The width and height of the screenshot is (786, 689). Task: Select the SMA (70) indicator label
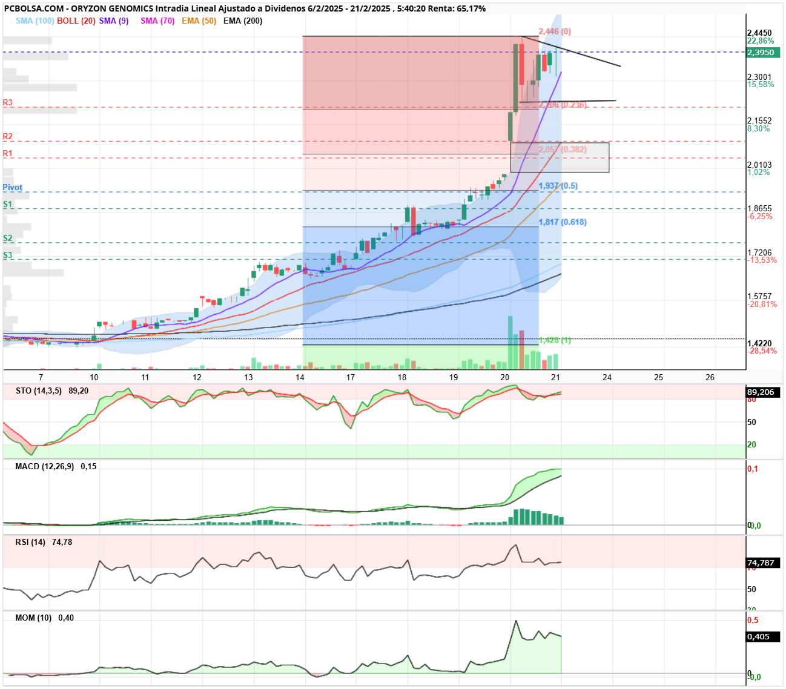pyautogui.click(x=157, y=21)
